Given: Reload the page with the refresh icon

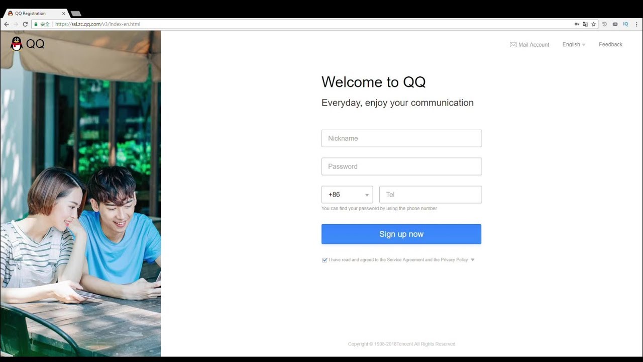Looking at the screenshot, I should 25,24.
